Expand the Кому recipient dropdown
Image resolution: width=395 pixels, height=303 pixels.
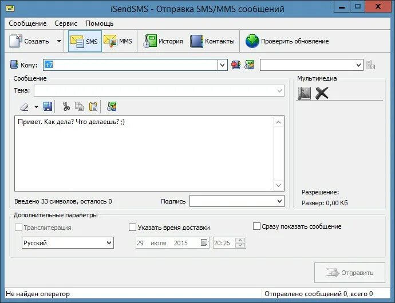tap(222, 65)
